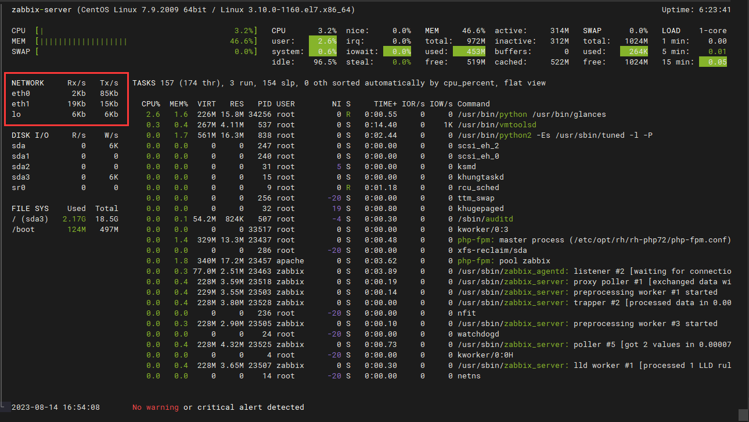This screenshot has width=749, height=422.
Task: Click the cached memory value 522M
Action: coord(560,62)
